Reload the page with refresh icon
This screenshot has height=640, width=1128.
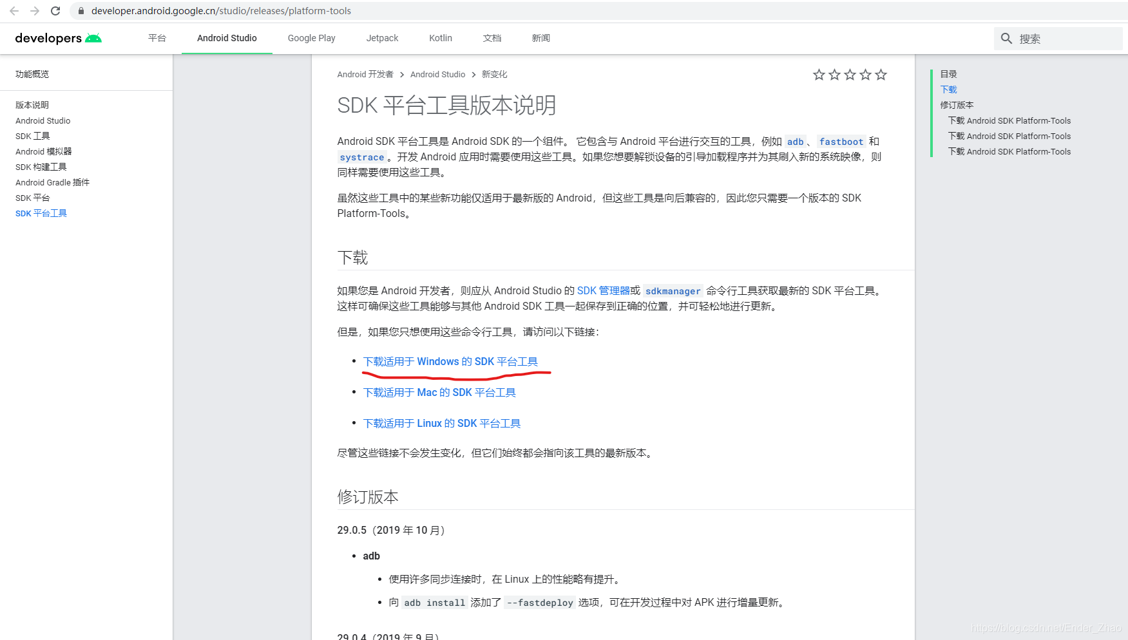pyautogui.click(x=55, y=11)
